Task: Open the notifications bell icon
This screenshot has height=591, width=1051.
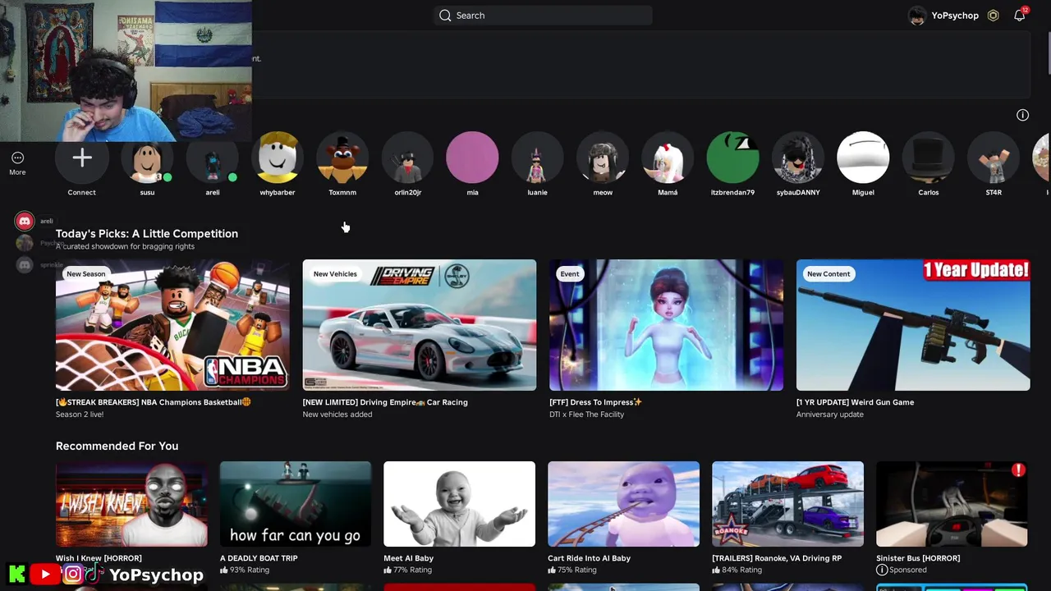Action: click(x=1019, y=16)
